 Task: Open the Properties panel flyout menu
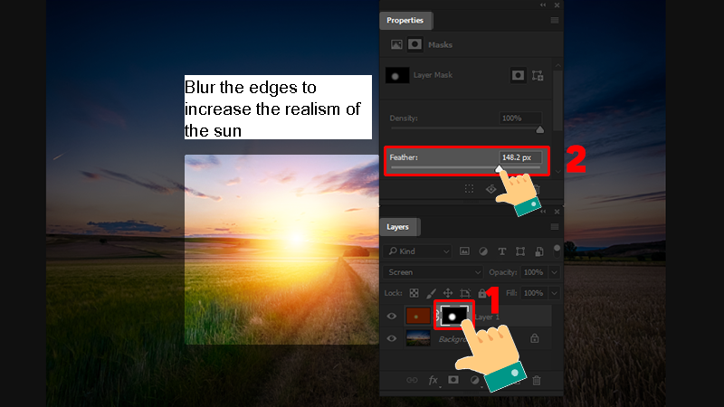(x=555, y=20)
